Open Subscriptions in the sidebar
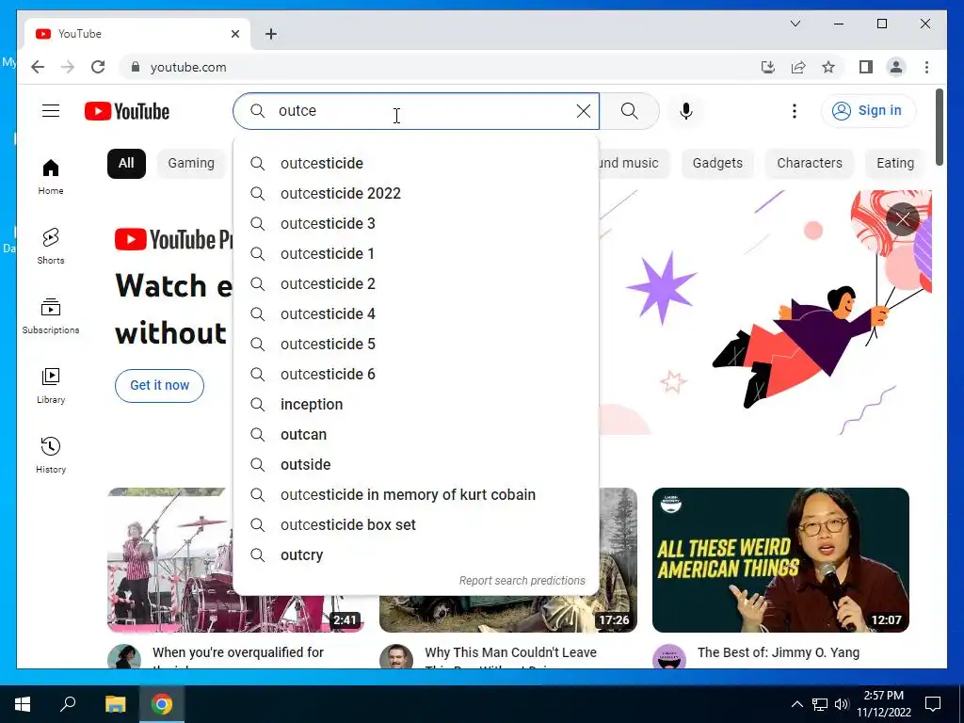The height and width of the screenshot is (723, 964). coord(51,316)
